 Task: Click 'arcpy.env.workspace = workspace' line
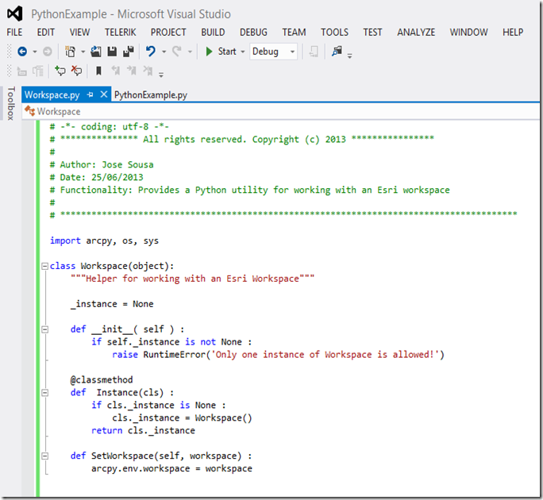(171, 468)
